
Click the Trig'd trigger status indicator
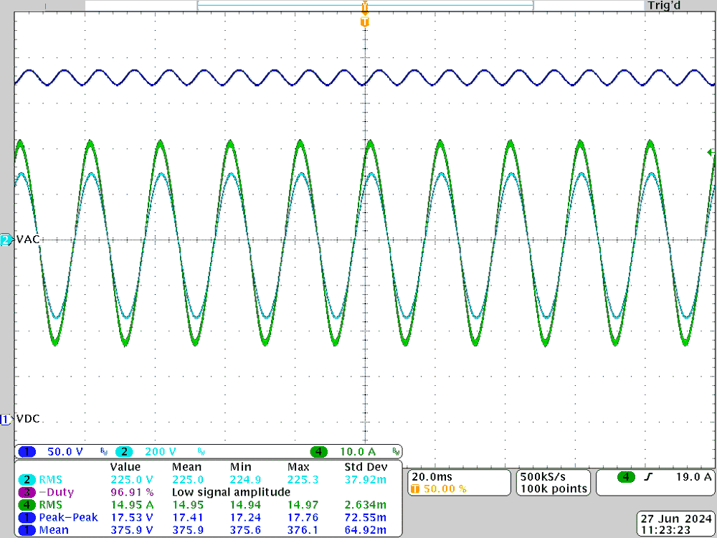(663, 6)
